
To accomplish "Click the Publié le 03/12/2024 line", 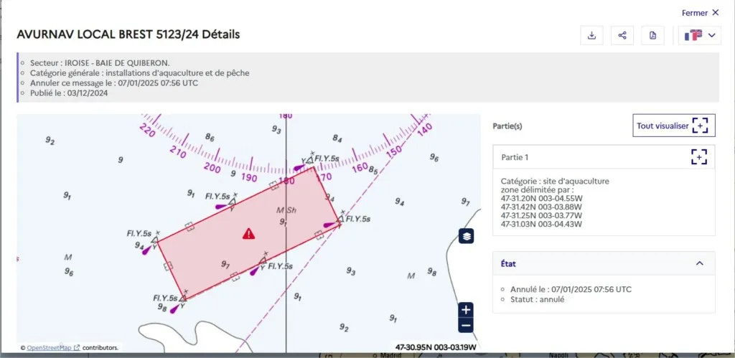I will point(69,93).
